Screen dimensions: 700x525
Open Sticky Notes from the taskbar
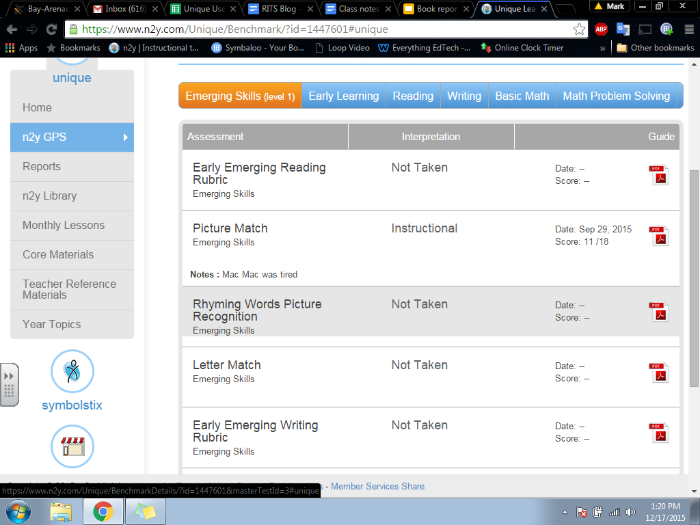click(x=146, y=511)
